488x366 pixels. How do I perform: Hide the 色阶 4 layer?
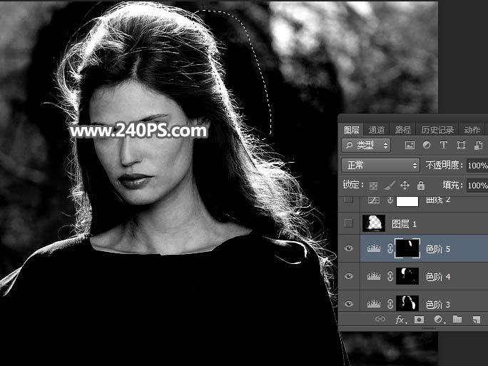click(349, 276)
